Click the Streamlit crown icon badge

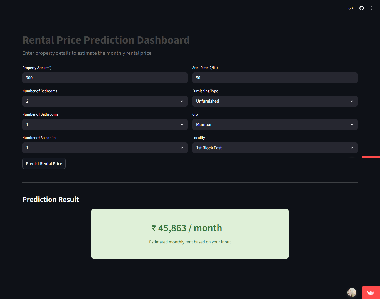371,293
